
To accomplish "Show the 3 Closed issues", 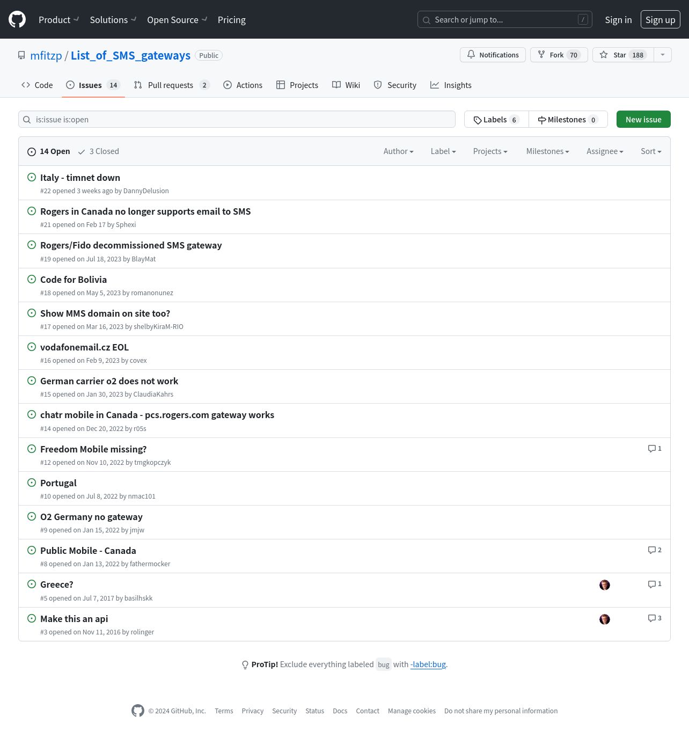I will (x=98, y=151).
